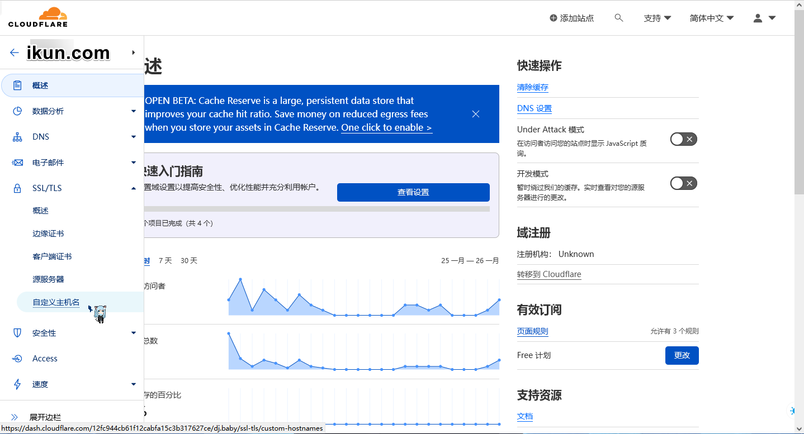Toggle Under Attack mode switch

pyautogui.click(x=684, y=139)
